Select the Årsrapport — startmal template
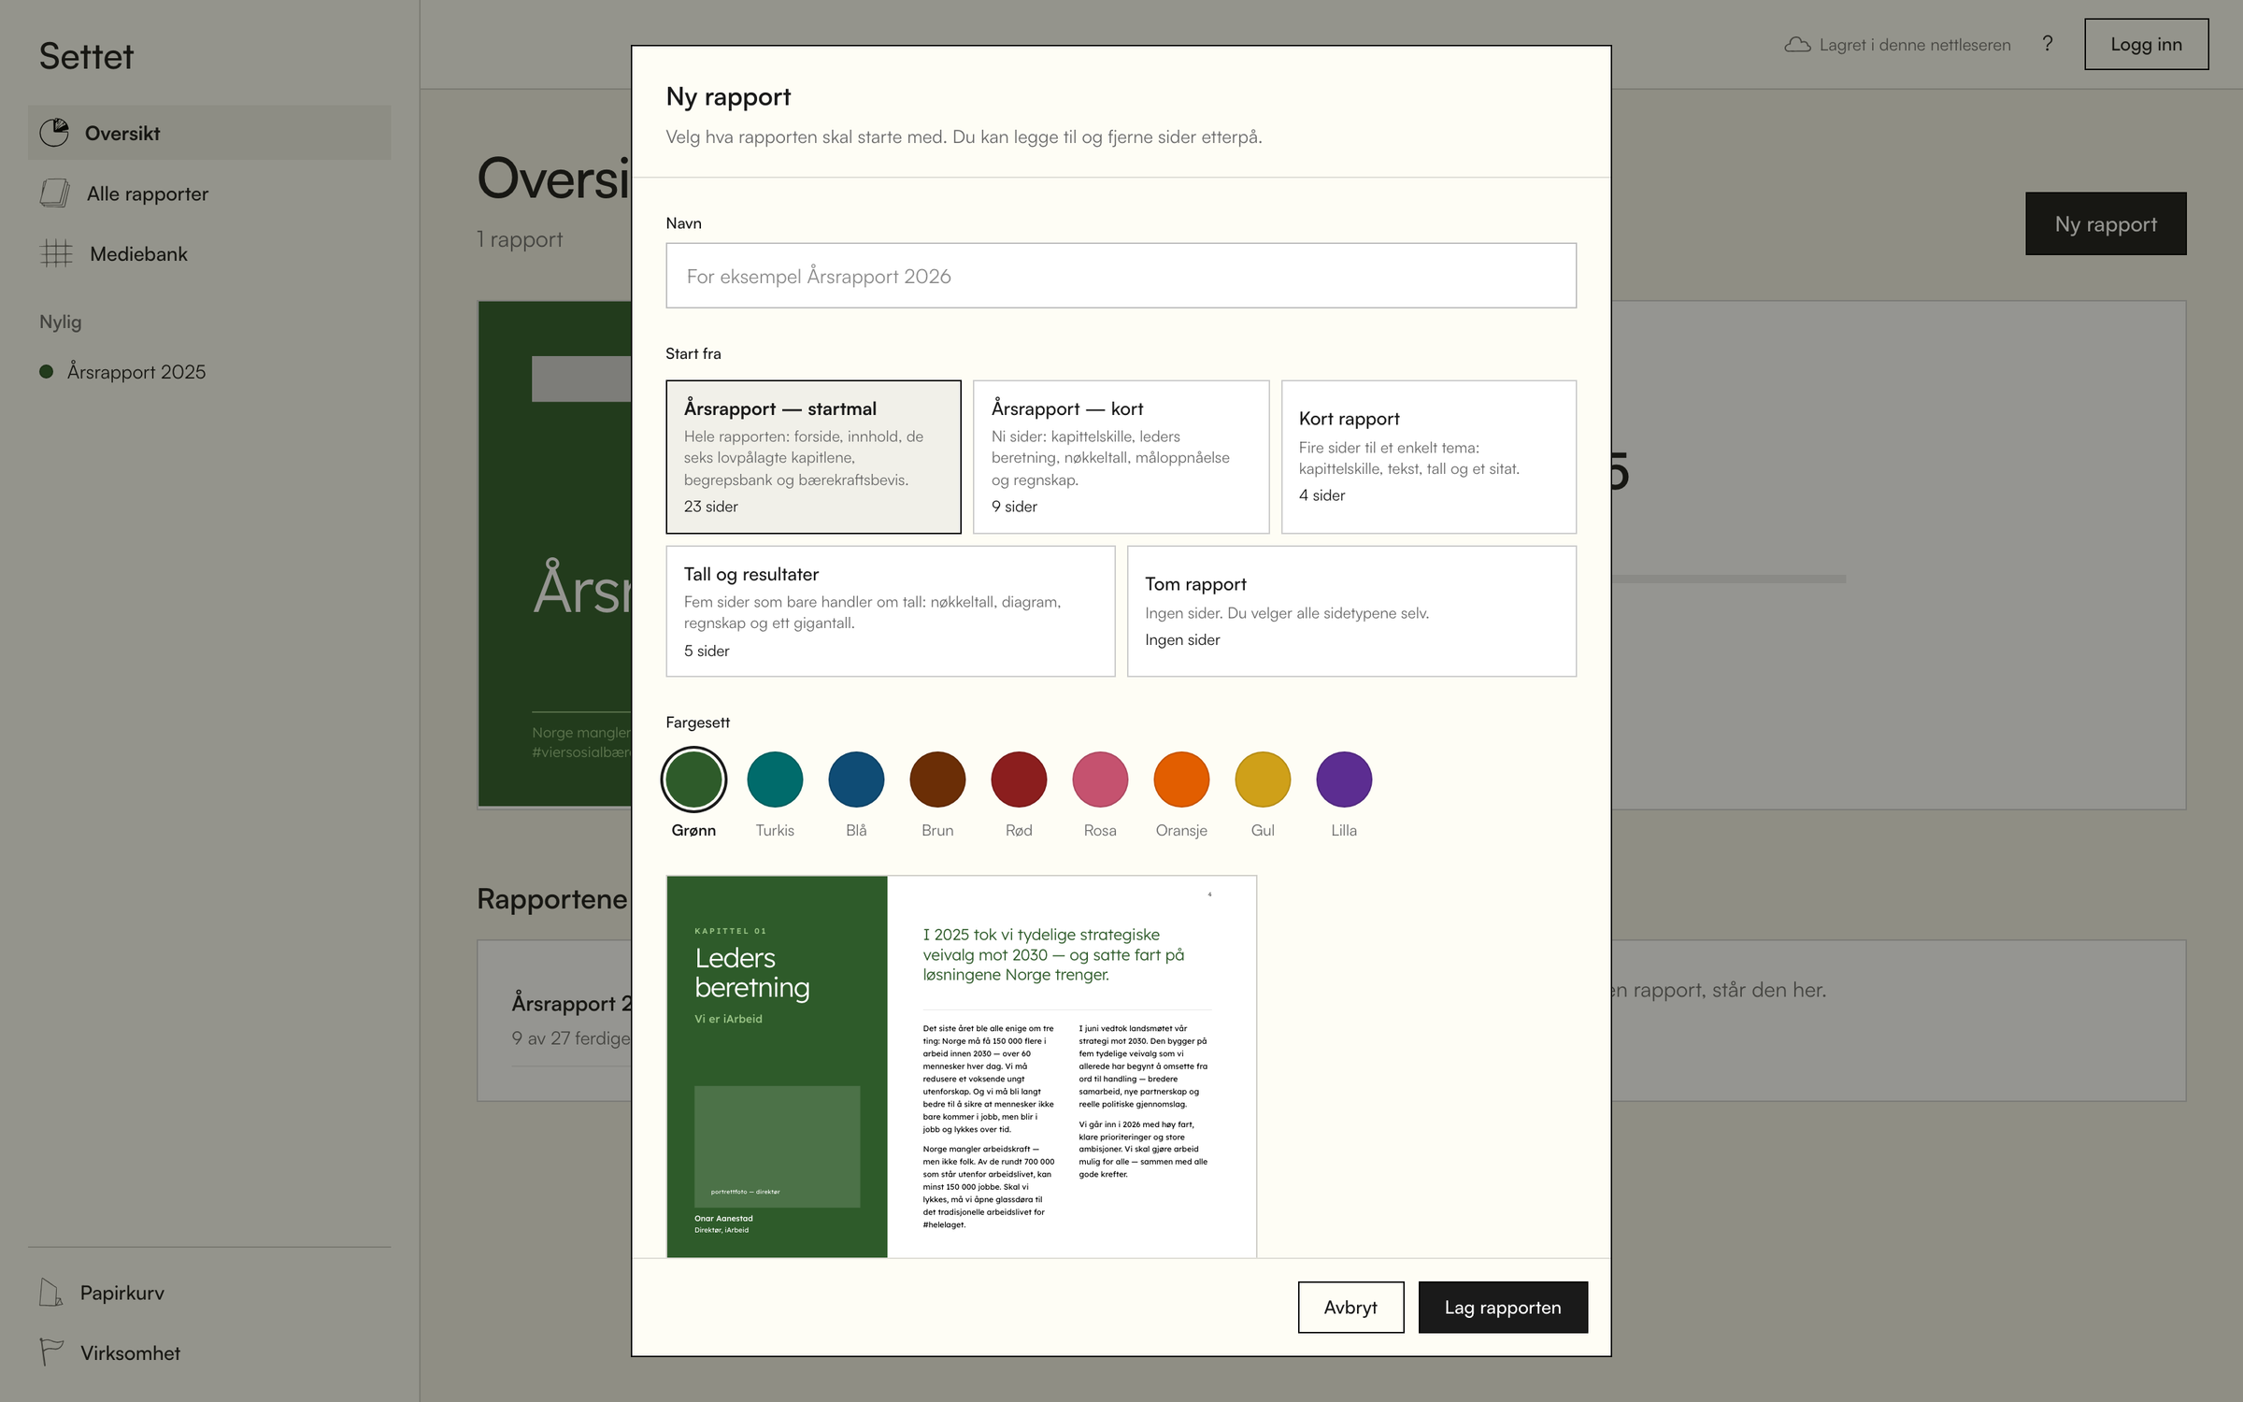The image size is (2243, 1402). click(813, 456)
